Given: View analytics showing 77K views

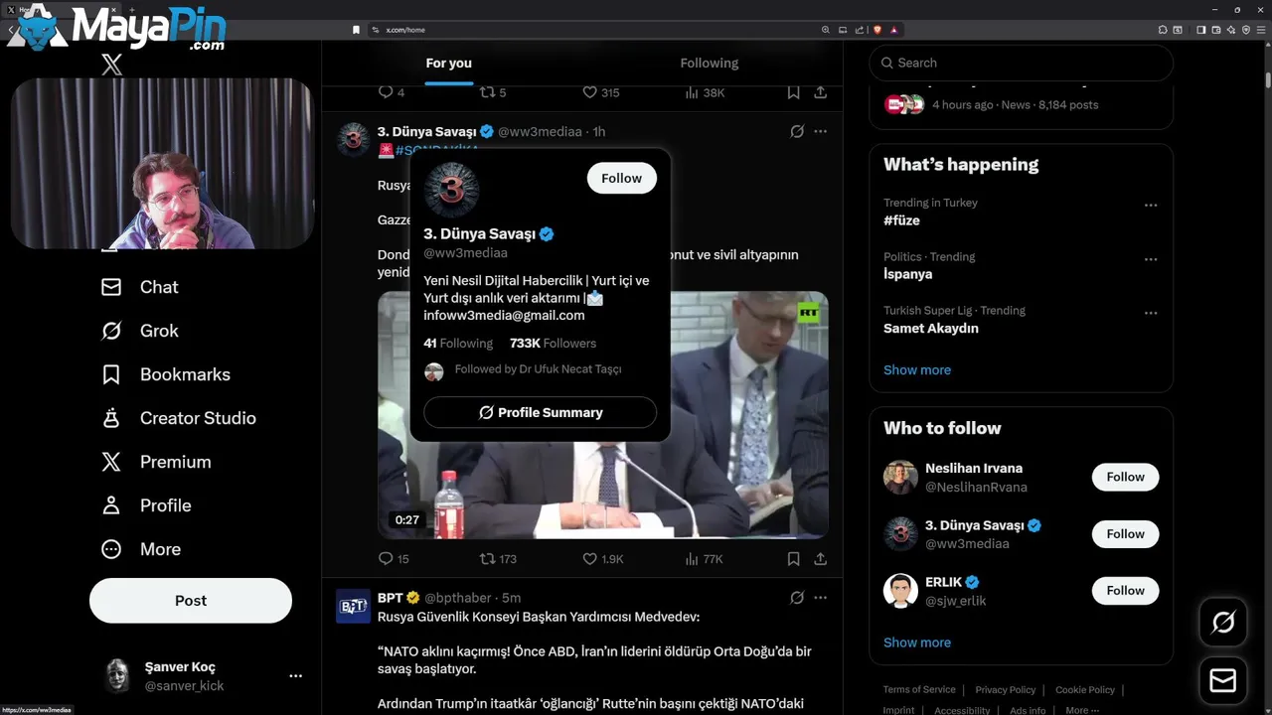Looking at the screenshot, I should [705, 559].
